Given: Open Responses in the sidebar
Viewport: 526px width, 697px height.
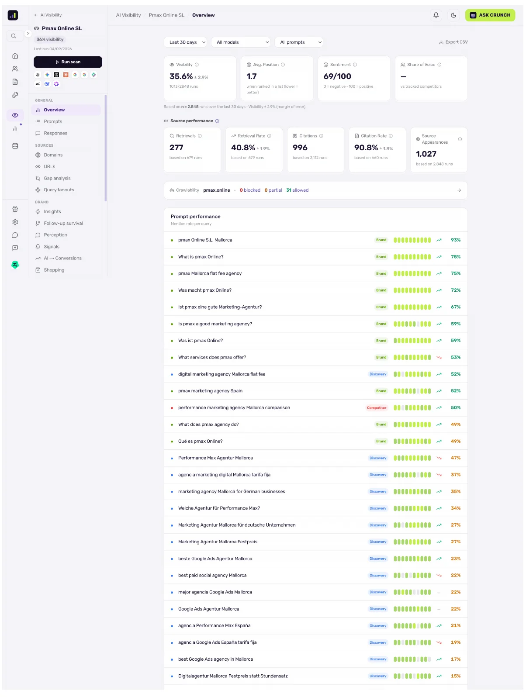Looking at the screenshot, I should (x=66, y=133).
